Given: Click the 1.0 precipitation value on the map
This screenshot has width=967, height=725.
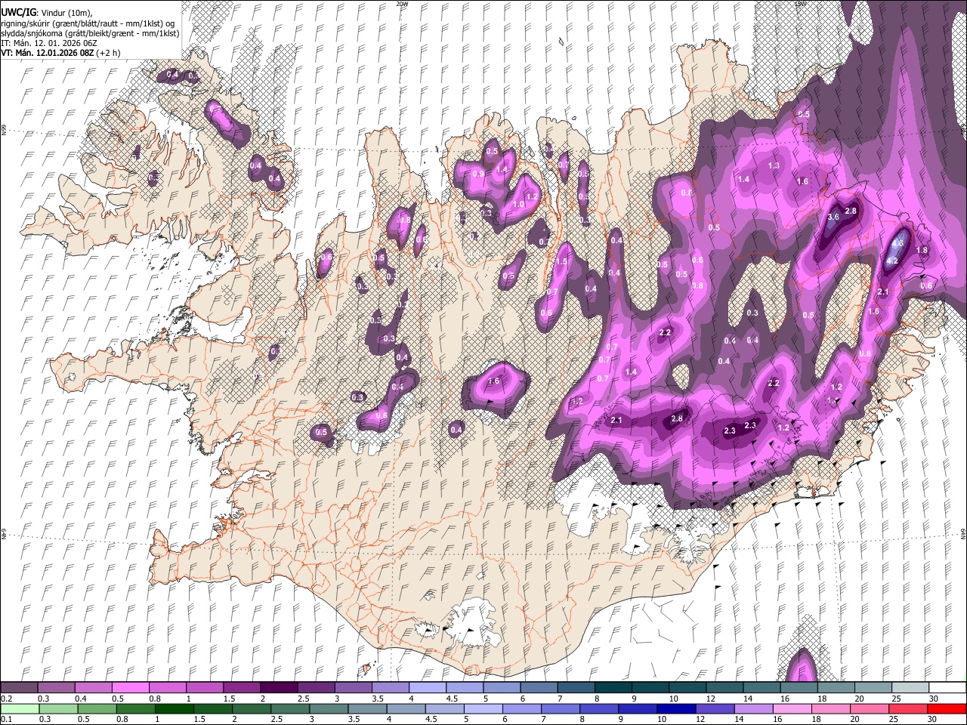Looking at the screenshot, I should pyautogui.click(x=519, y=204).
